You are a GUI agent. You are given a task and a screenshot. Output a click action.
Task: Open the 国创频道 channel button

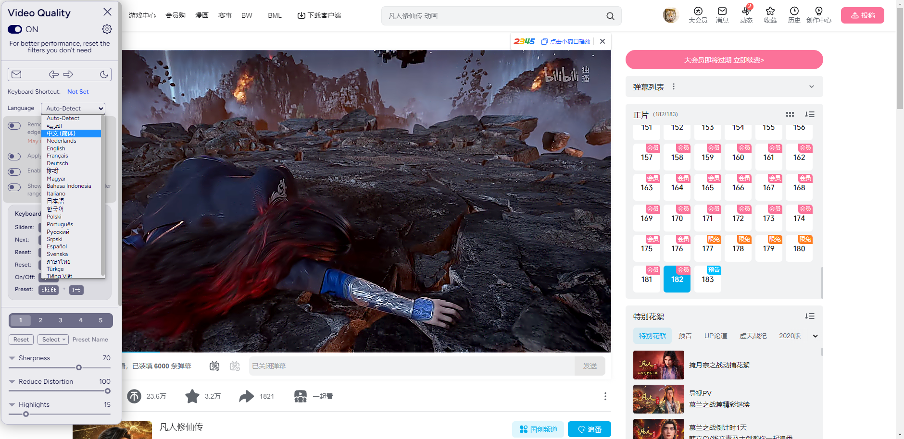pos(538,429)
